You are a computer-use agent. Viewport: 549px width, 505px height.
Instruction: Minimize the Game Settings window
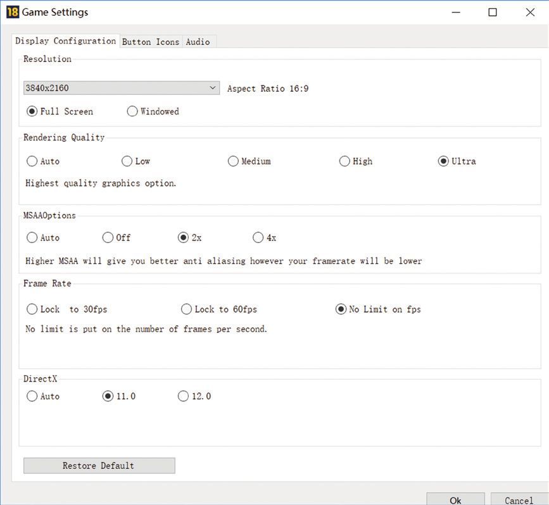[x=456, y=12]
